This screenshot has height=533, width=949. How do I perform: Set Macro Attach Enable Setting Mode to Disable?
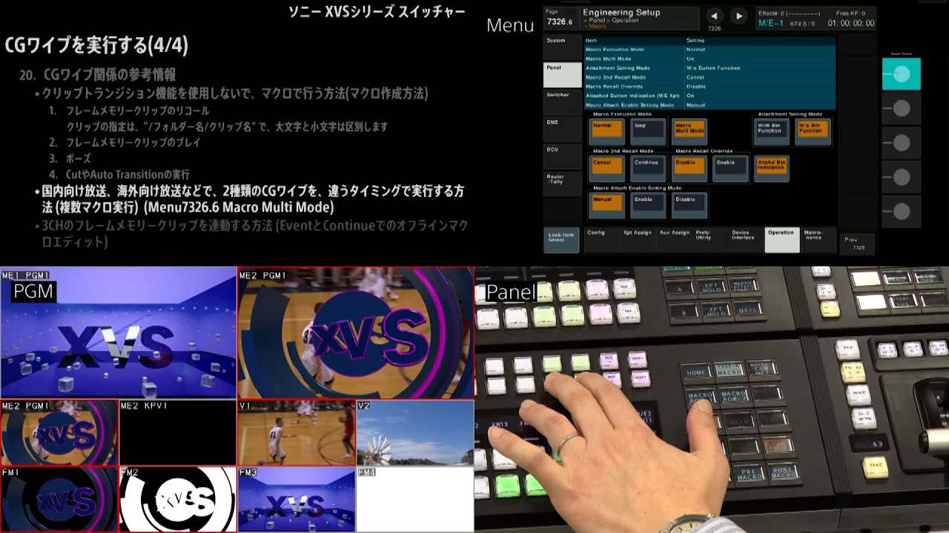[x=689, y=205]
